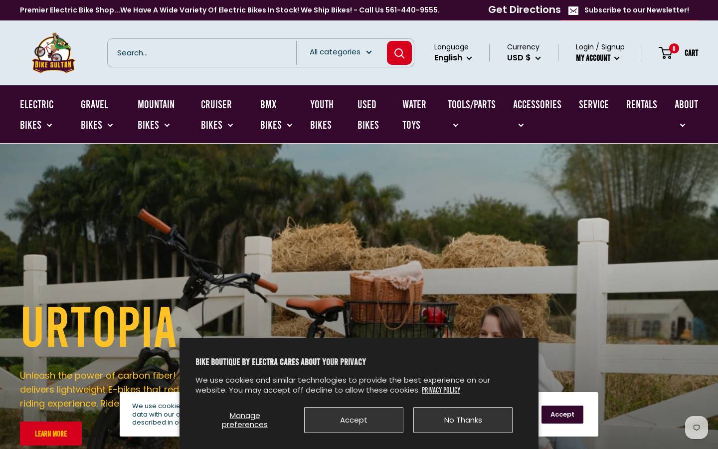Image resolution: width=718 pixels, height=449 pixels.
Task: Click Accept on the white cookie banner
Action: [x=562, y=415]
